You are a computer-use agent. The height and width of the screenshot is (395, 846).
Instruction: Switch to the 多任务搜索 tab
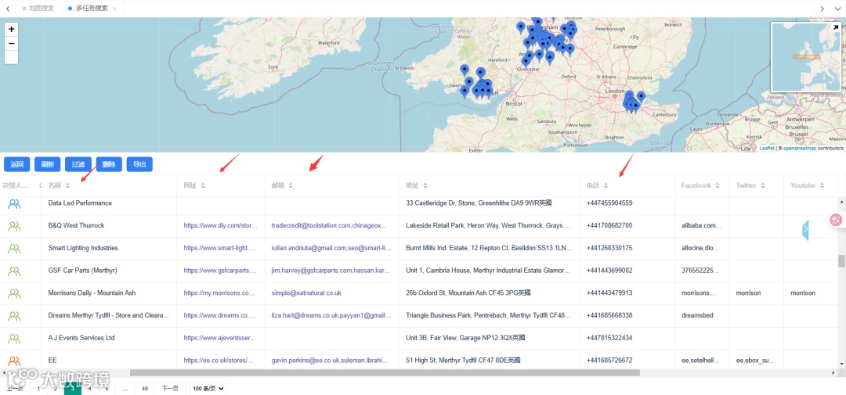(91, 9)
